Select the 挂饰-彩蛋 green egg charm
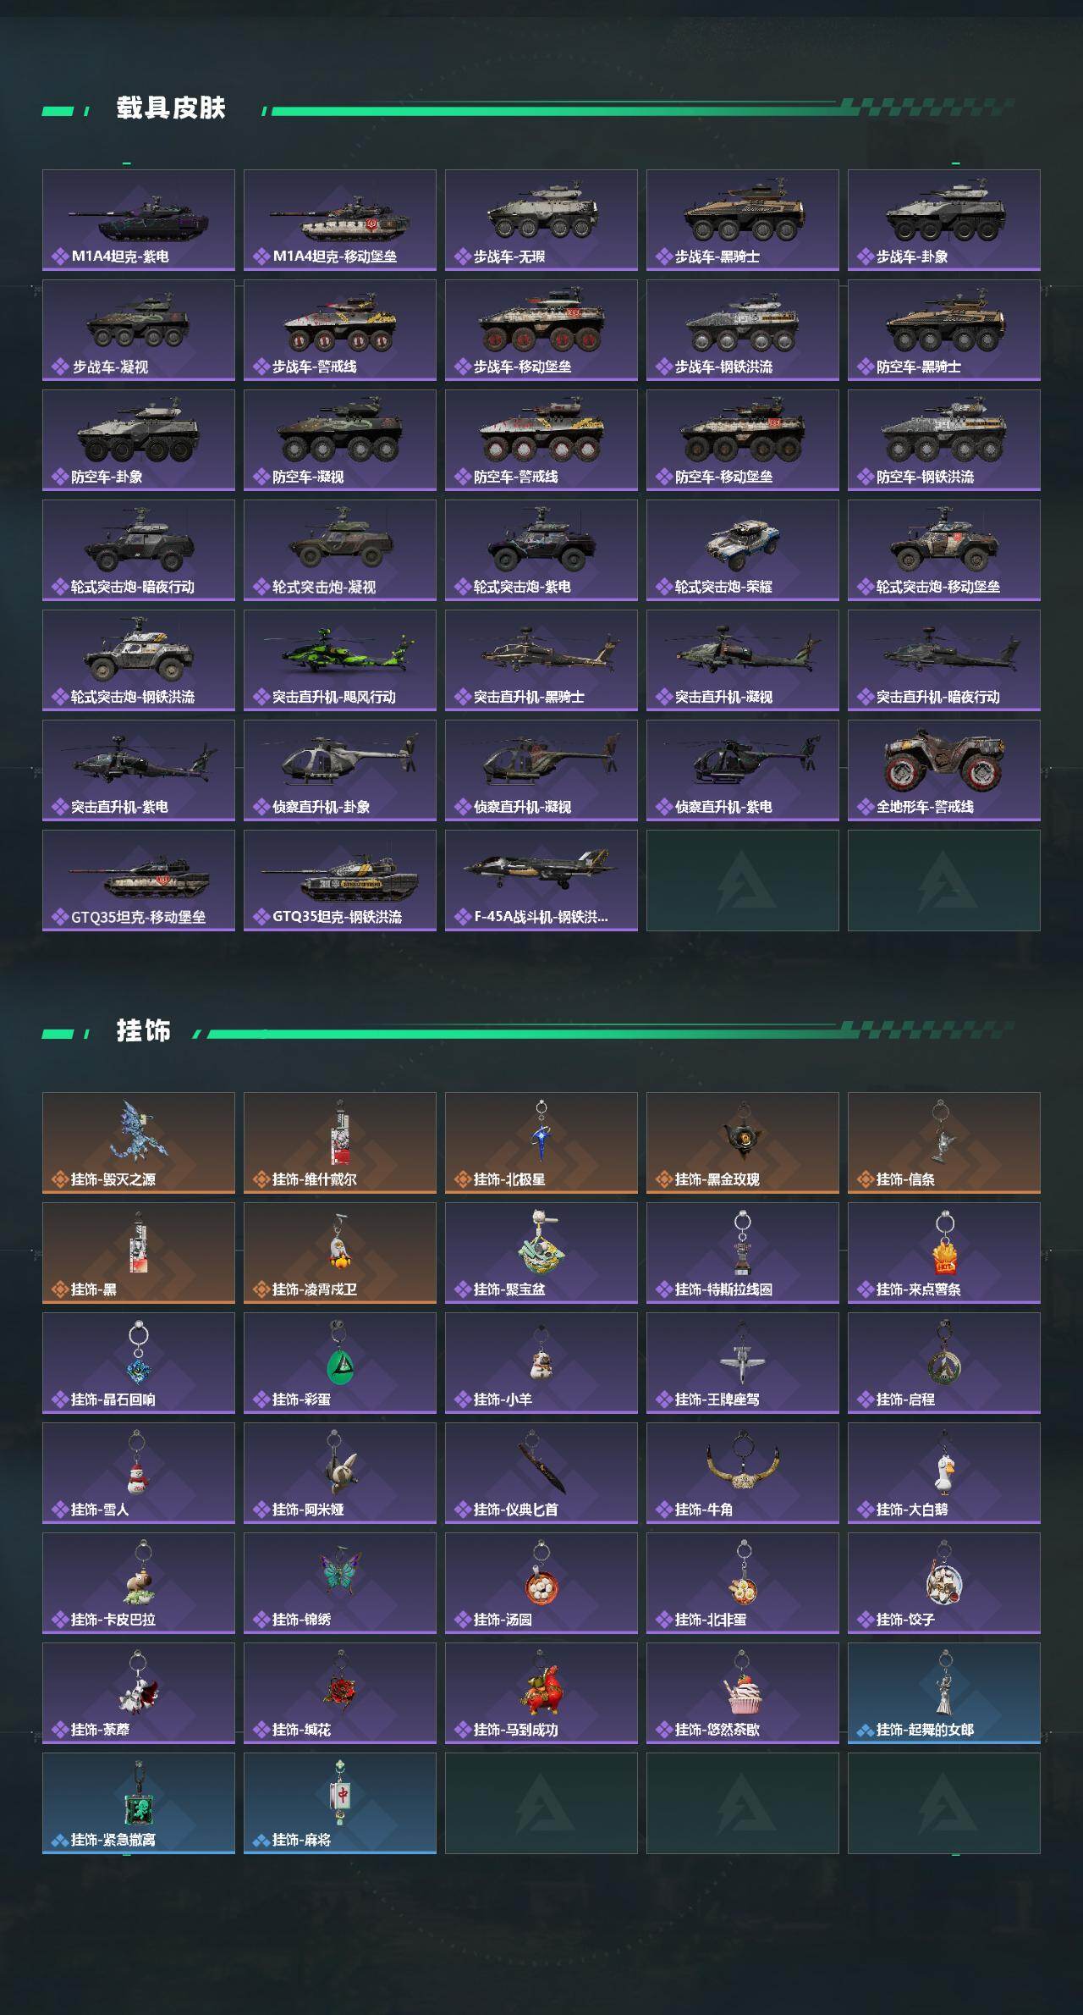This screenshot has height=2015, width=1083. (x=340, y=1363)
